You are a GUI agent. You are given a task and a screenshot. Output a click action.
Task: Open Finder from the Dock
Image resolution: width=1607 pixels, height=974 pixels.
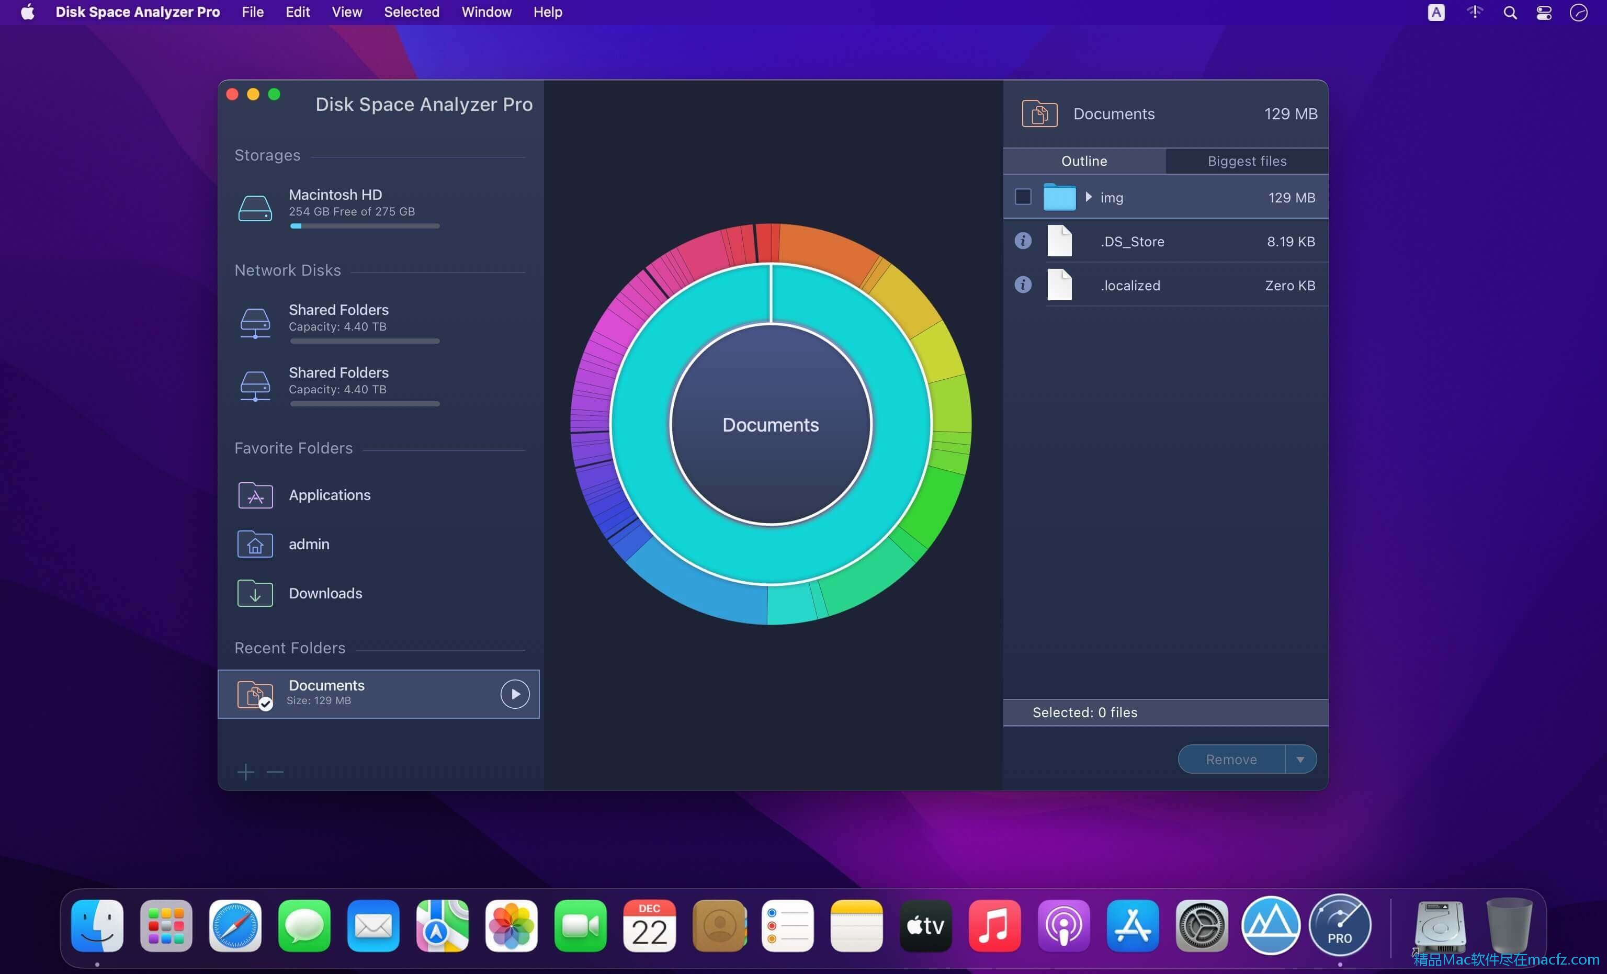click(x=97, y=926)
